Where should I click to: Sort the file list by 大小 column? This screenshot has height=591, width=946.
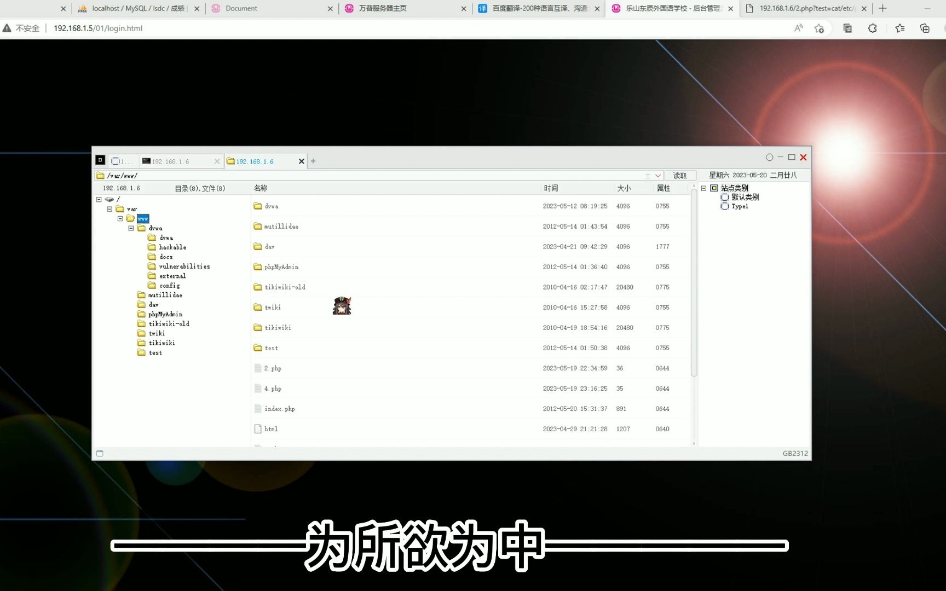[x=624, y=188]
